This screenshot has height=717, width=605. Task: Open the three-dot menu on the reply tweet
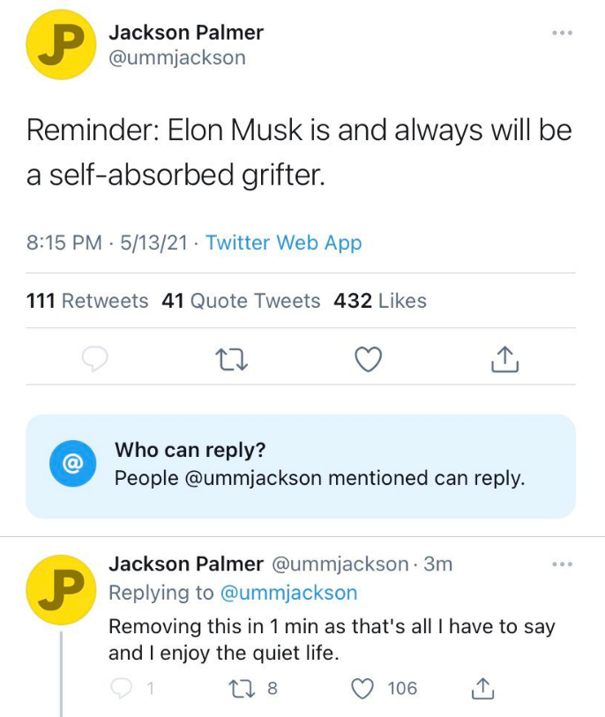click(562, 564)
